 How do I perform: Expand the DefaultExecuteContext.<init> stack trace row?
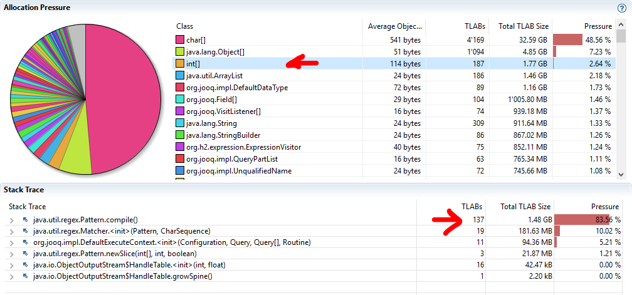12,242
